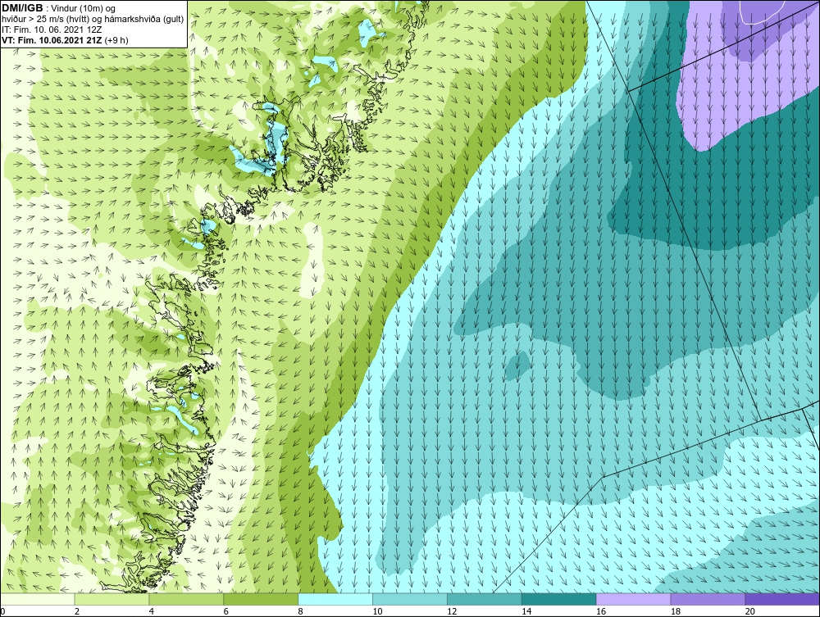Click the legend scale label 0

[x=2, y=611]
